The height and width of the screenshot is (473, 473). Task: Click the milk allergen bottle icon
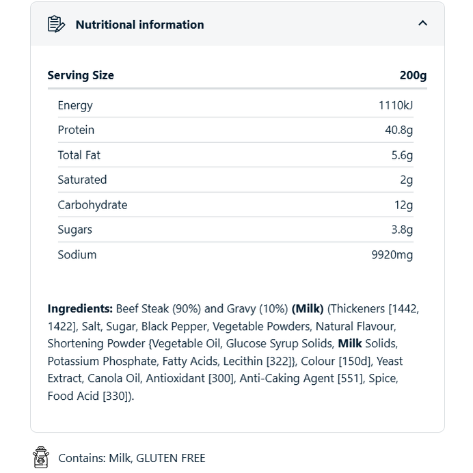pos(41,457)
